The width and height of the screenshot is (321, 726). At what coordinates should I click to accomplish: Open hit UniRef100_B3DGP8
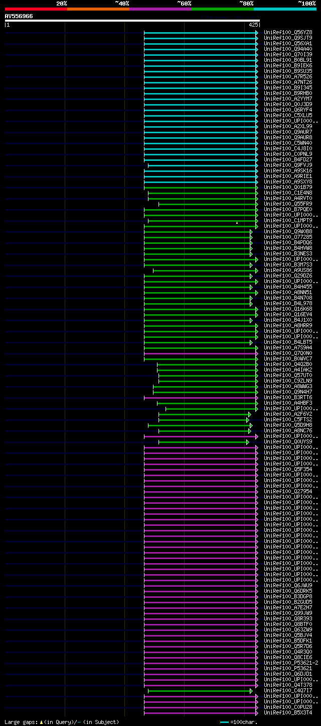[288, 596]
